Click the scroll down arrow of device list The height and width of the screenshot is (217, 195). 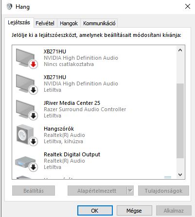180,175
